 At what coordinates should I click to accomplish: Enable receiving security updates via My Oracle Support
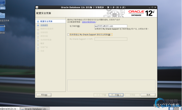68,35
